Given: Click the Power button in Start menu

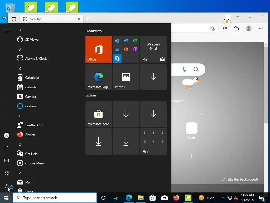Looking at the screenshot, I should tap(7, 186).
